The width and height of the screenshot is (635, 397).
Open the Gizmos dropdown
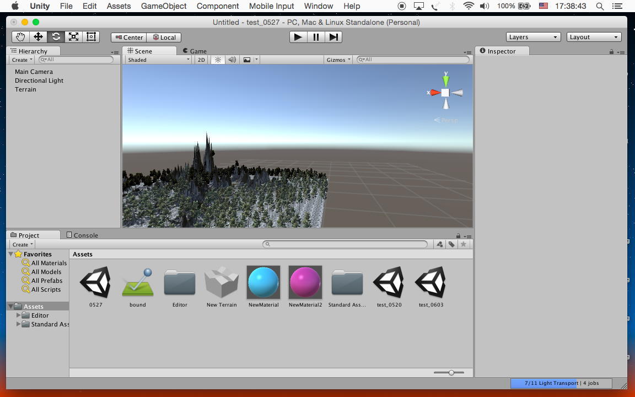[338, 60]
